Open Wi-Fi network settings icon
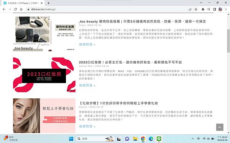Viewport: 230px width, 143px height. click(204, 139)
